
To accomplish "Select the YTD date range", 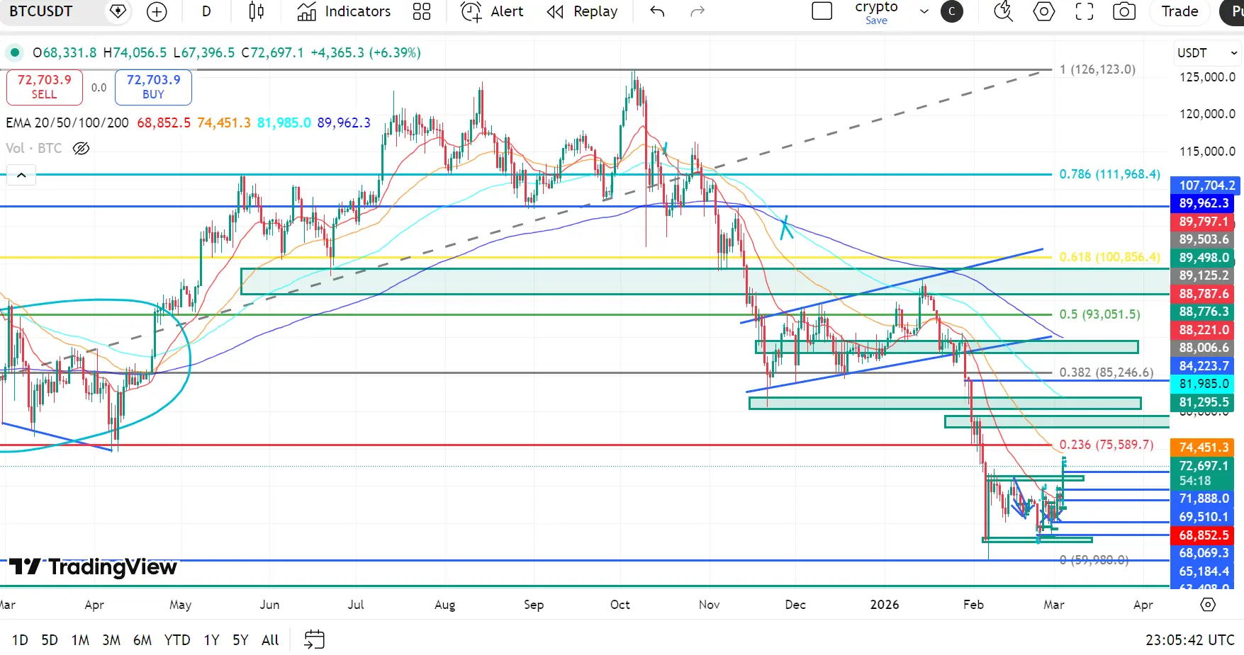I will pos(177,640).
